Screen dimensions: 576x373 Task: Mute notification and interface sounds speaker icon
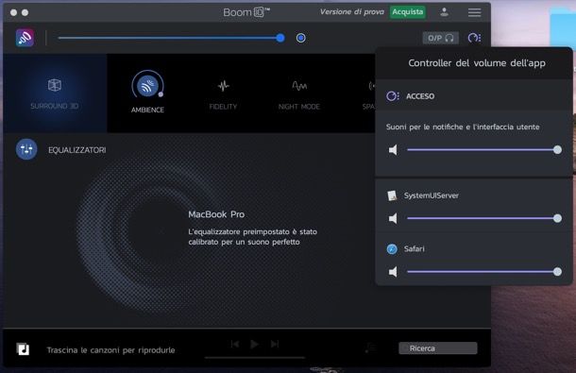coord(393,150)
